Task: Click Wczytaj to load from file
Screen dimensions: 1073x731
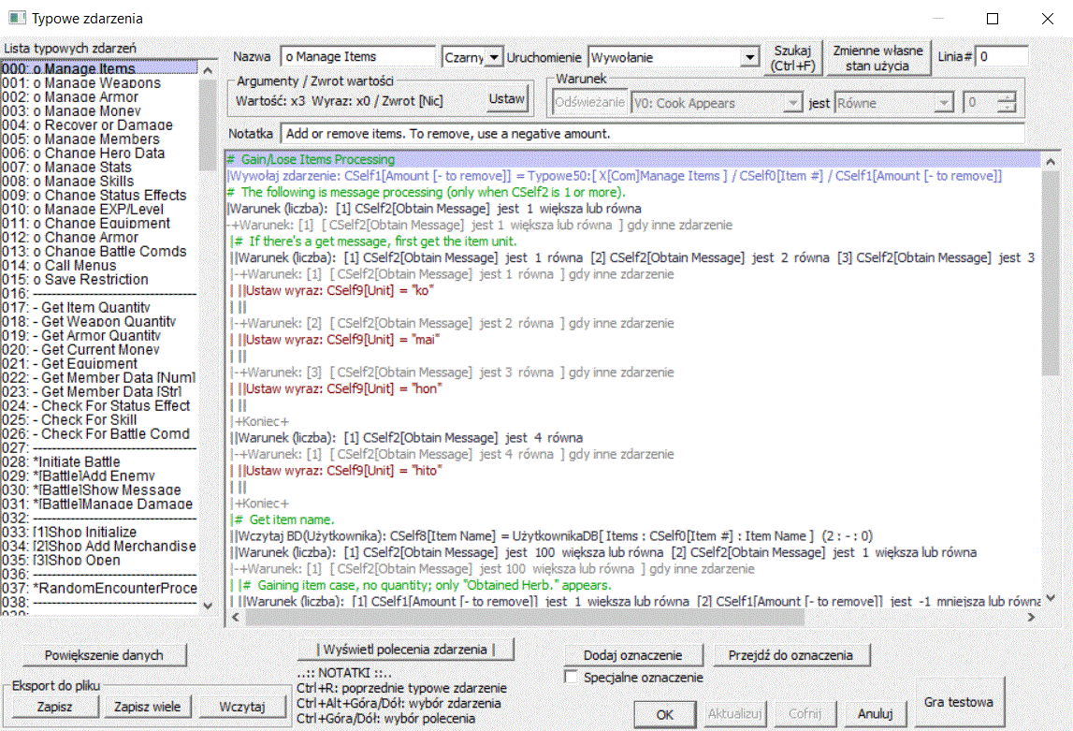Action: 242,706
